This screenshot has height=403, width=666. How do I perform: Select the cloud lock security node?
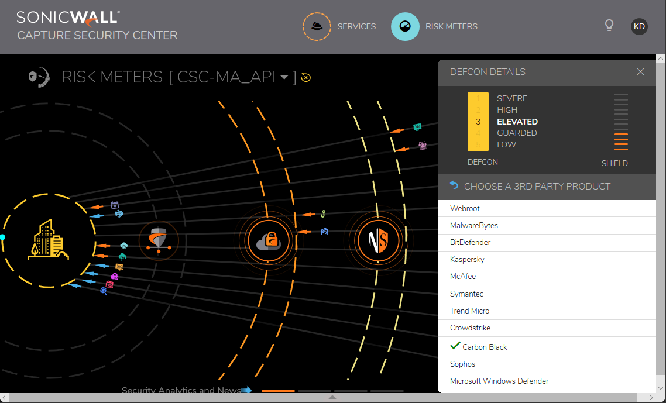(x=269, y=241)
